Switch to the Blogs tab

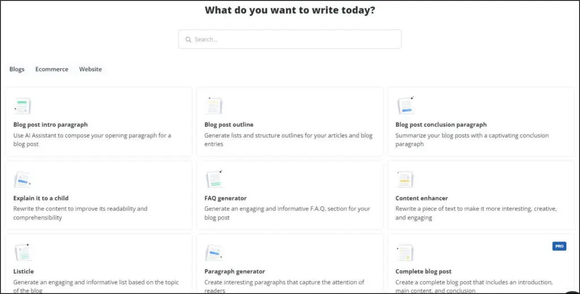click(17, 70)
